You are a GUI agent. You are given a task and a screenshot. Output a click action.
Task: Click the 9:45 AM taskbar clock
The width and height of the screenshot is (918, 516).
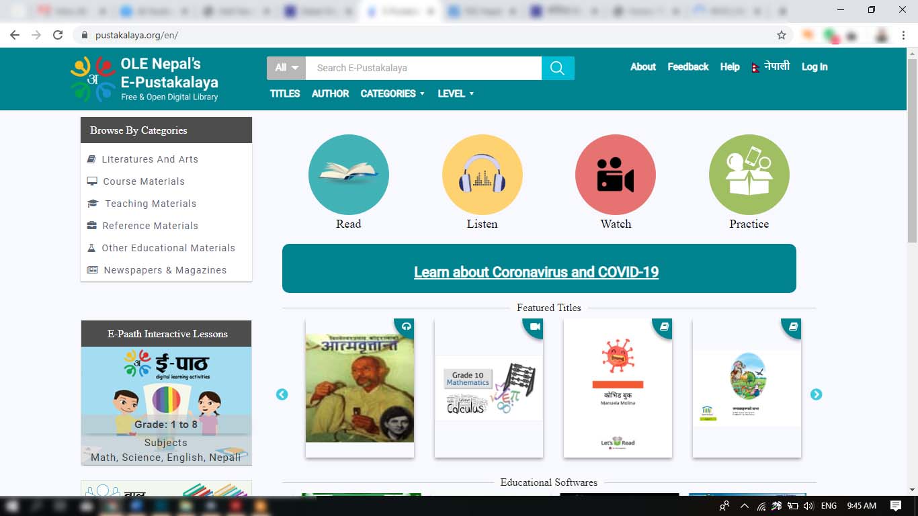[862, 506]
